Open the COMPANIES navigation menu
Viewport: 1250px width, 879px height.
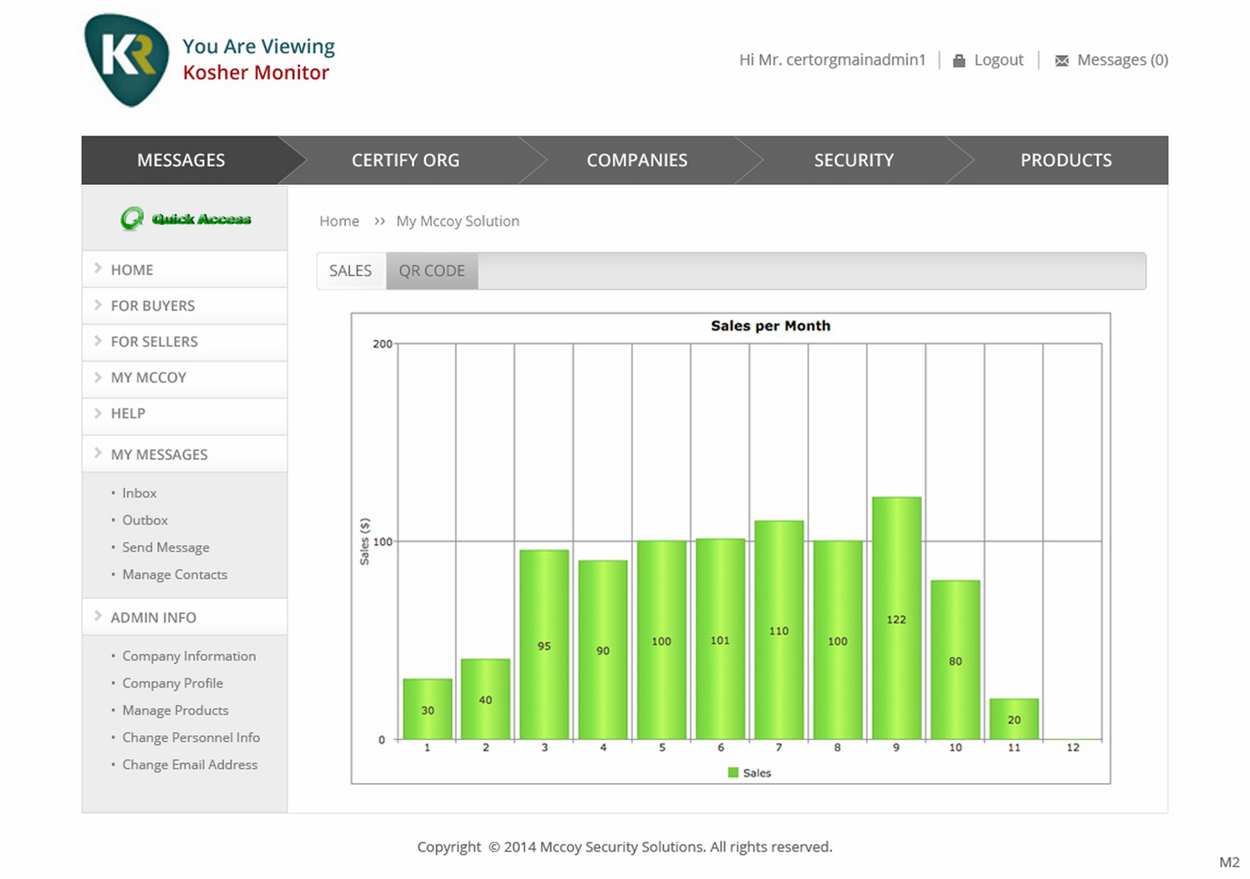click(637, 160)
